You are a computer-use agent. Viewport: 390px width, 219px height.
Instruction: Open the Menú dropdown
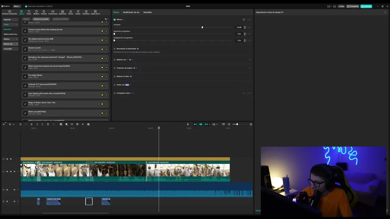point(17,6)
